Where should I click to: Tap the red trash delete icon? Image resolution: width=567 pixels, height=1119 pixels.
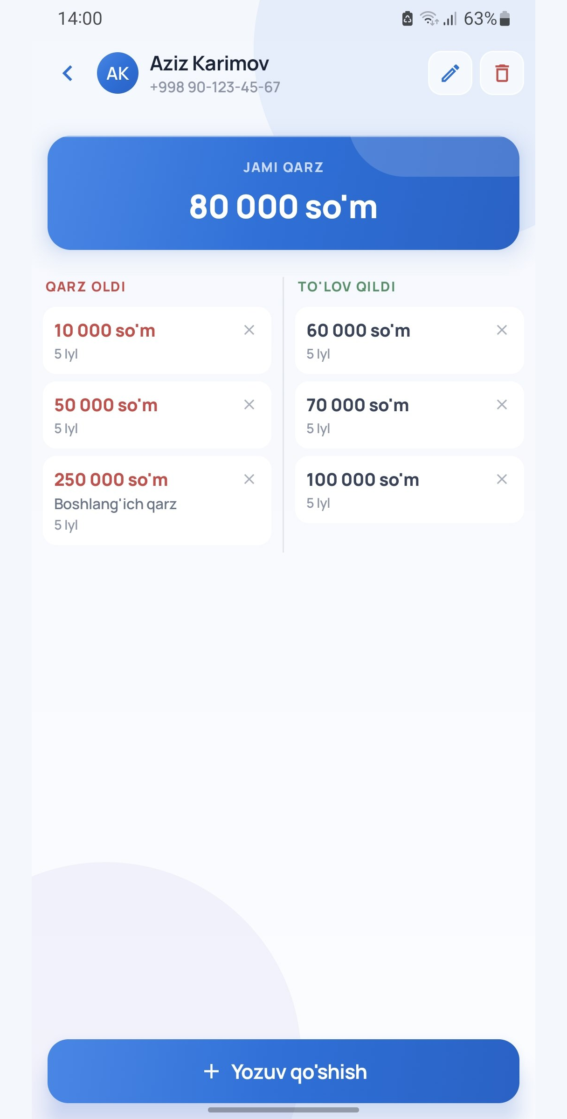pos(502,73)
